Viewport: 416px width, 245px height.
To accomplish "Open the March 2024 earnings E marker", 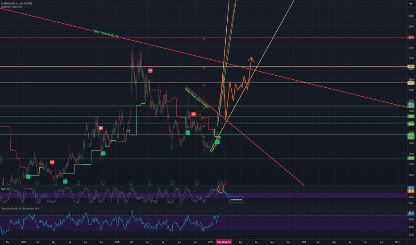I will (x=131, y=183).
